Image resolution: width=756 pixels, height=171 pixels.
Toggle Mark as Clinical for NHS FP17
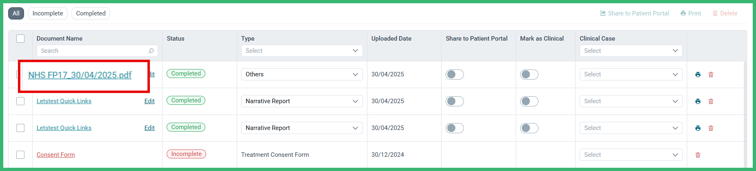529,74
